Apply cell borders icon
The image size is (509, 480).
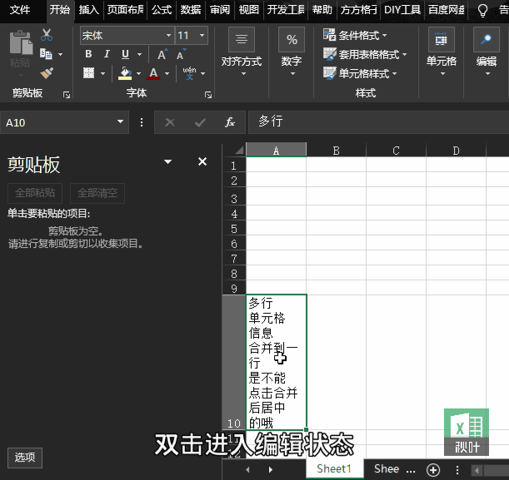tap(88, 73)
